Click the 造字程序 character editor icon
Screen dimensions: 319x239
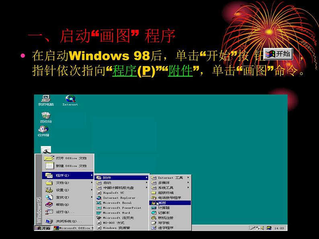click(x=153, y=228)
